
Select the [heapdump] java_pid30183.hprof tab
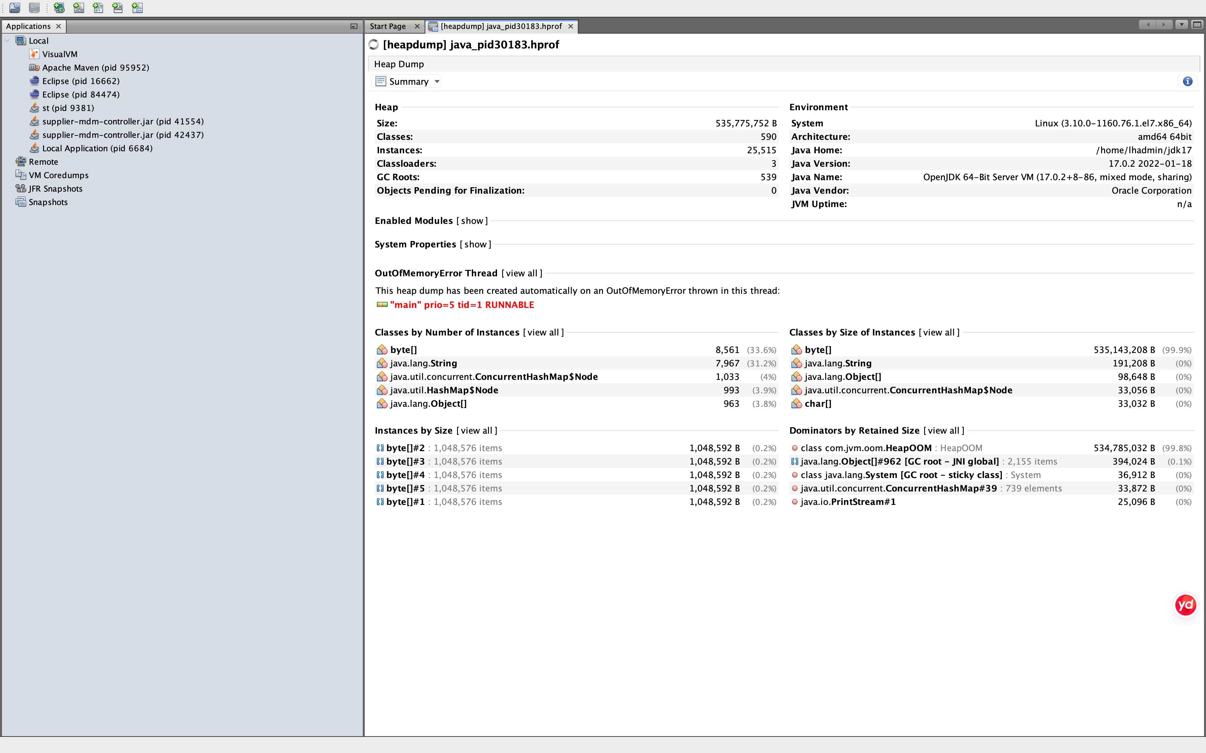501,26
